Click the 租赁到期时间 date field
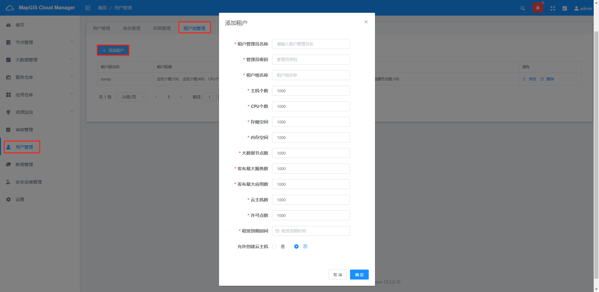Image resolution: width=599 pixels, height=292 pixels. pyautogui.click(x=311, y=231)
